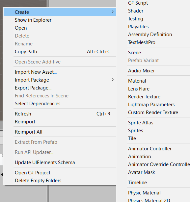Select the Open menu entry
The image size is (190, 202).
(x=60, y=28)
